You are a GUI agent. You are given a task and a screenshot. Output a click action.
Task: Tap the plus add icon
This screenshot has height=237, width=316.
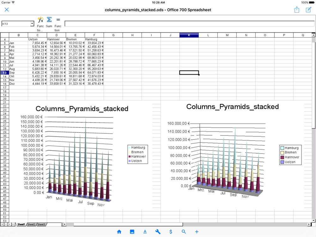pos(197,232)
